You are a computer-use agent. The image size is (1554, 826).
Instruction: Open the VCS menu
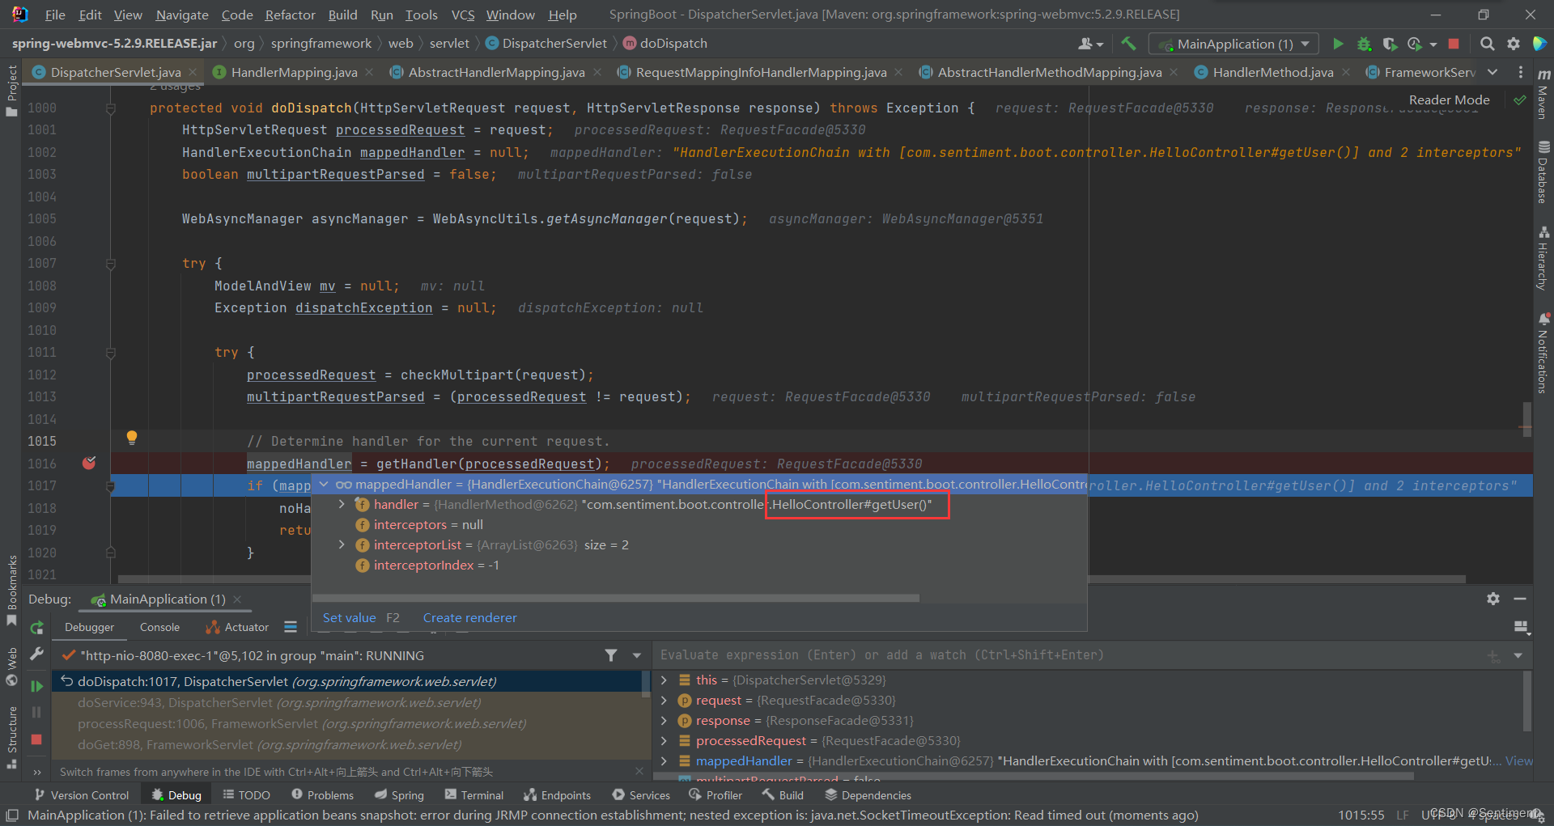pyautogui.click(x=463, y=15)
